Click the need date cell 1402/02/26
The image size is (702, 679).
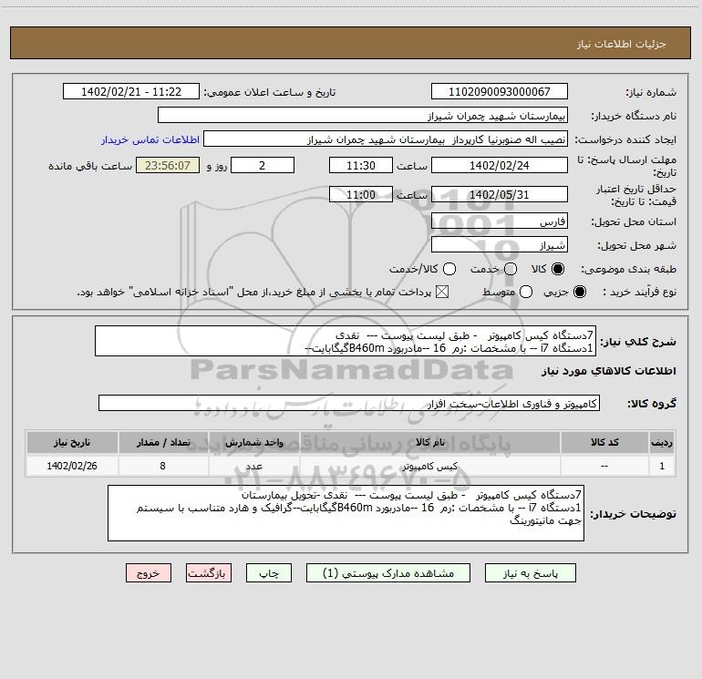click(x=72, y=466)
